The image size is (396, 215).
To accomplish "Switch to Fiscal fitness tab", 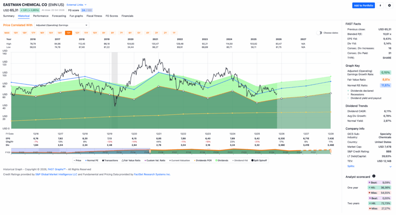I will click(94, 16).
